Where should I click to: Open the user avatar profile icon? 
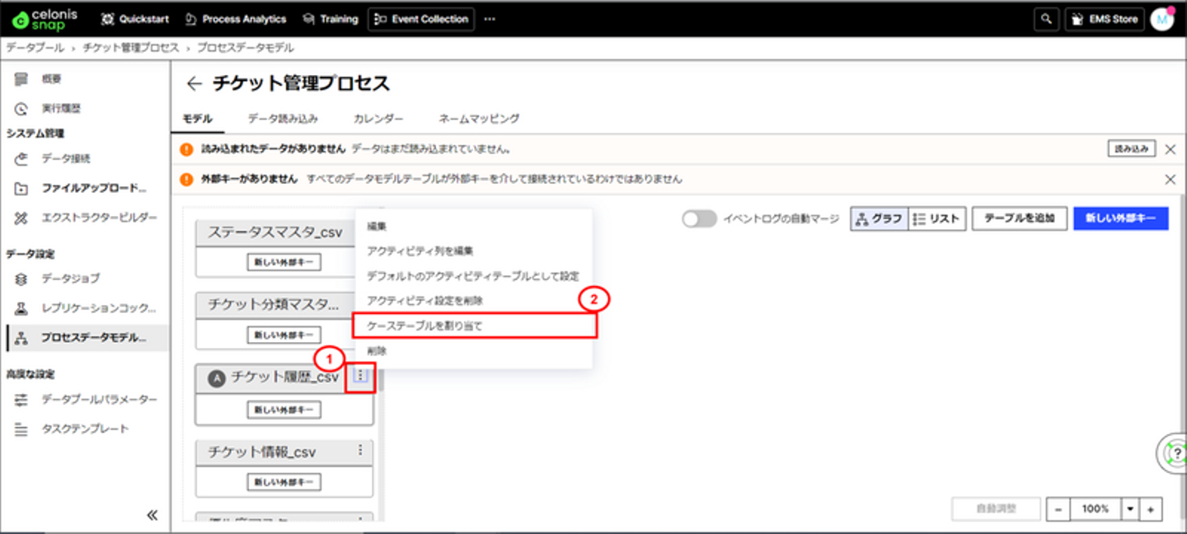point(1161,19)
